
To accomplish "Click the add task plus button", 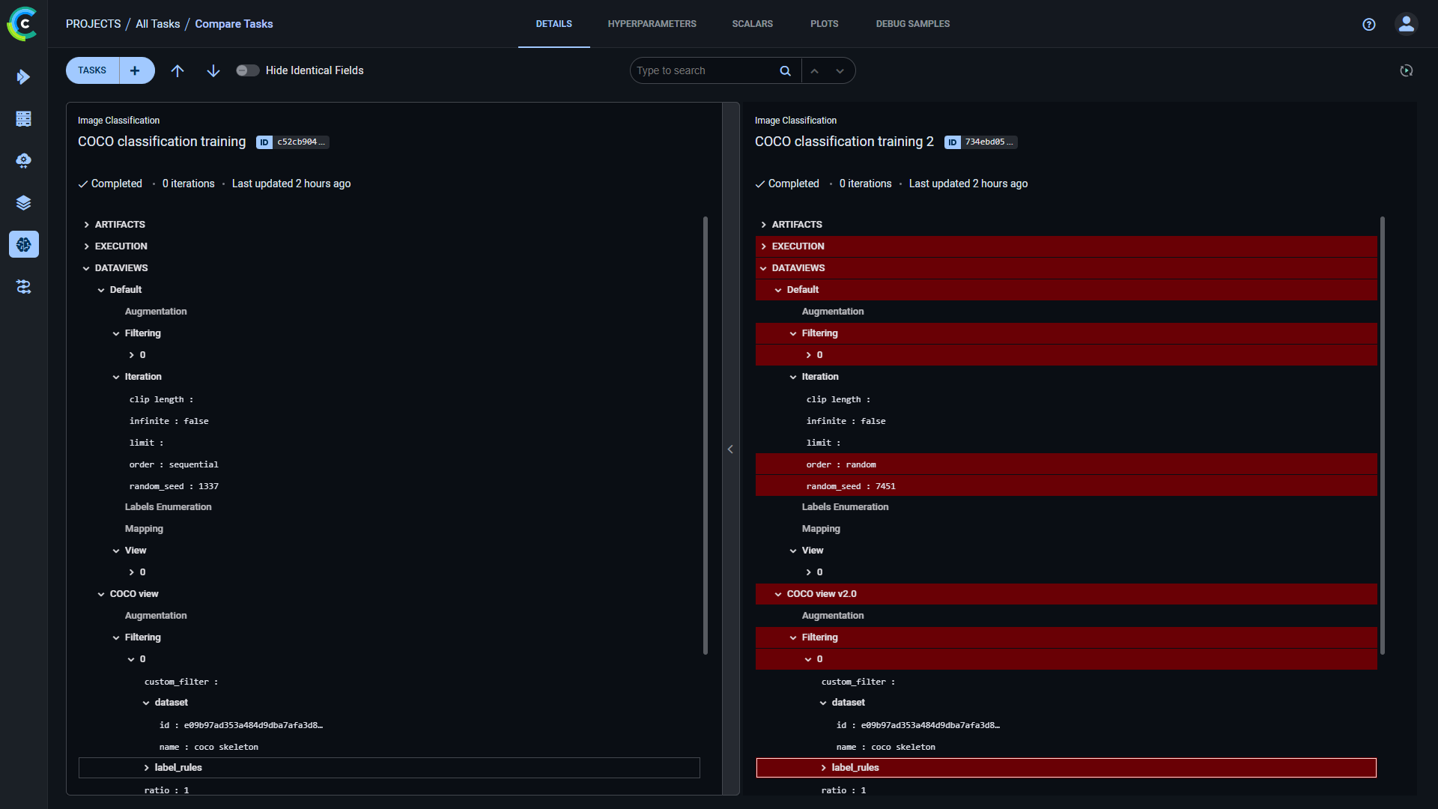I will tap(134, 70).
